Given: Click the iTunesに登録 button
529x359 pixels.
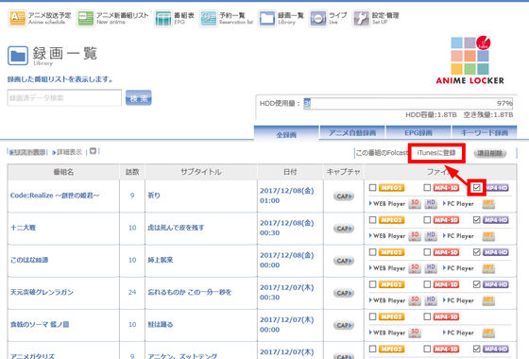Looking at the screenshot, I should pos(436,153).
